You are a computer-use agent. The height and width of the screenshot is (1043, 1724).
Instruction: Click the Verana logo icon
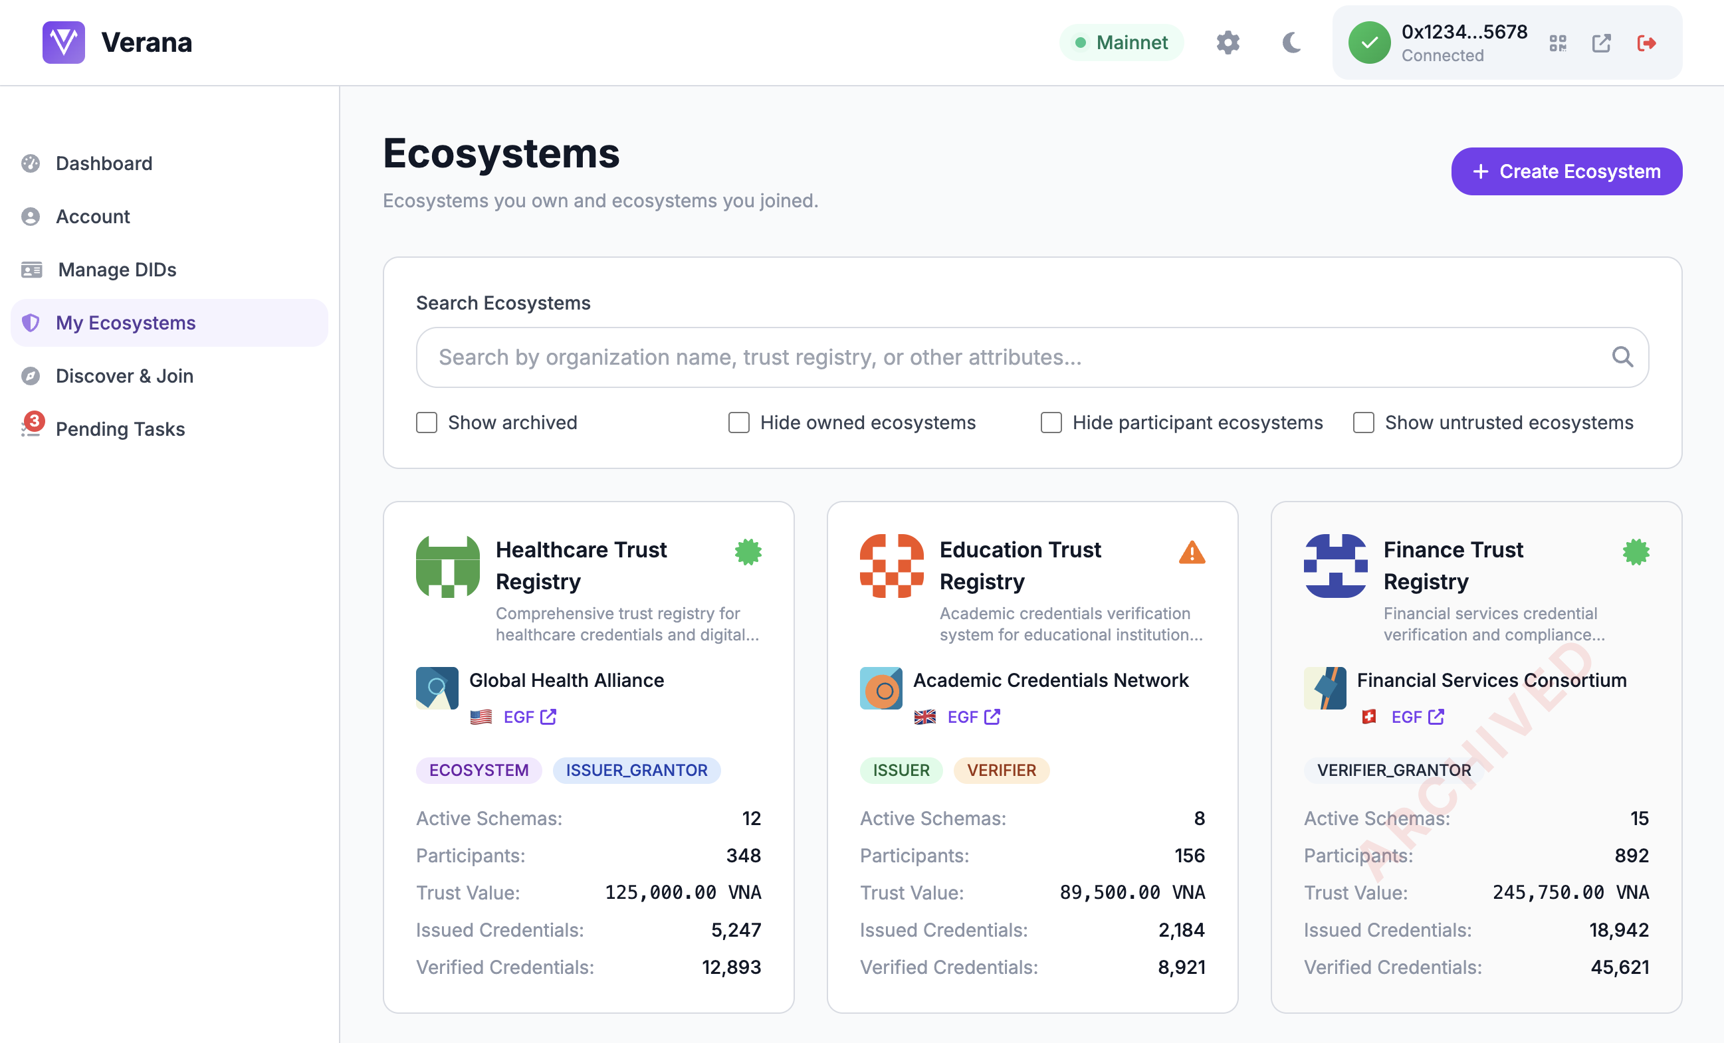64,42
